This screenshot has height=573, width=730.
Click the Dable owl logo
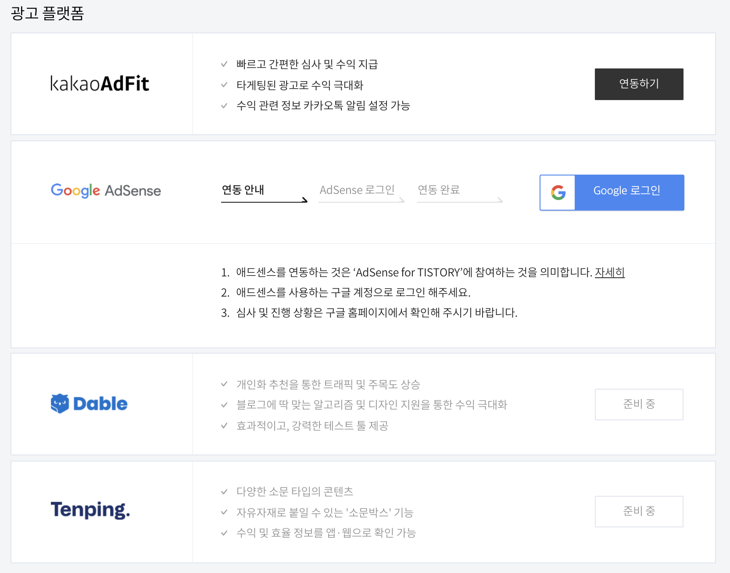pos(89,404)
